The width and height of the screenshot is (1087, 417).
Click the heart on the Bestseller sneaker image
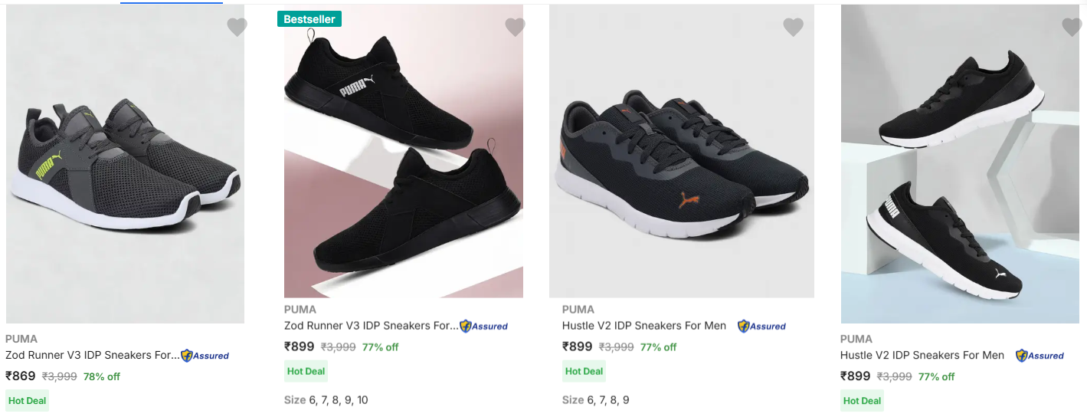click(x=515, y=27)
